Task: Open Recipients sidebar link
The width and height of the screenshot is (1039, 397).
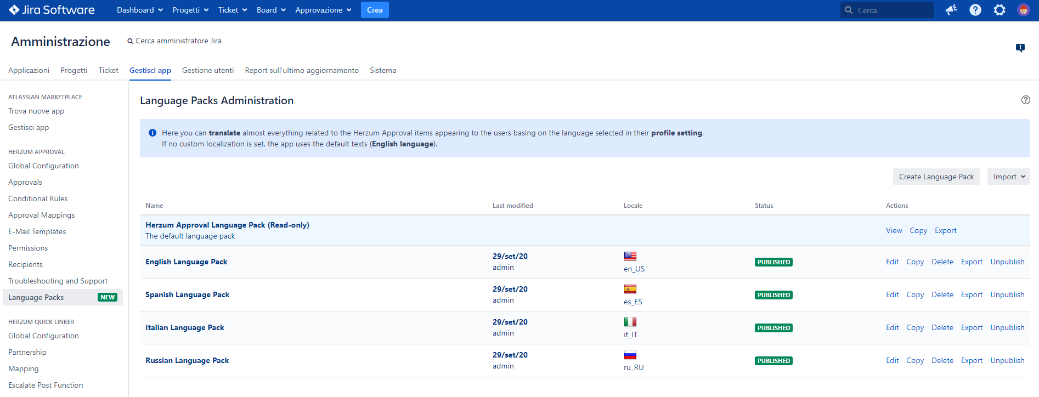Action: [25, 264]
